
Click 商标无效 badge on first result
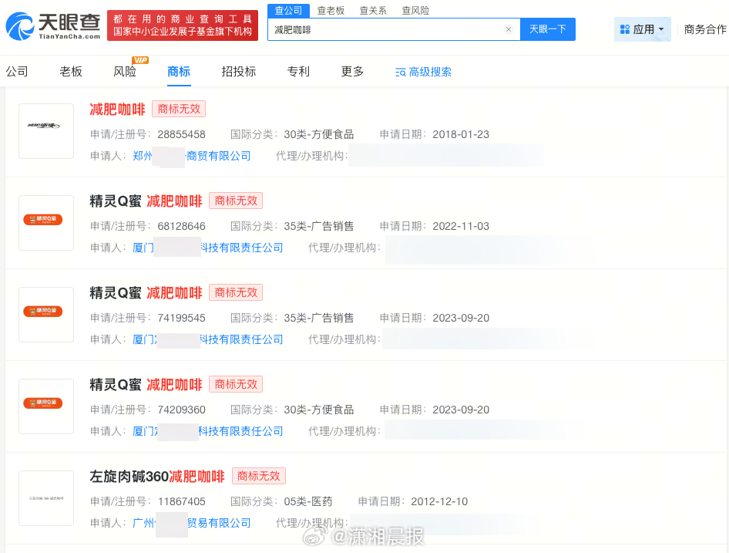pos(179,109)
